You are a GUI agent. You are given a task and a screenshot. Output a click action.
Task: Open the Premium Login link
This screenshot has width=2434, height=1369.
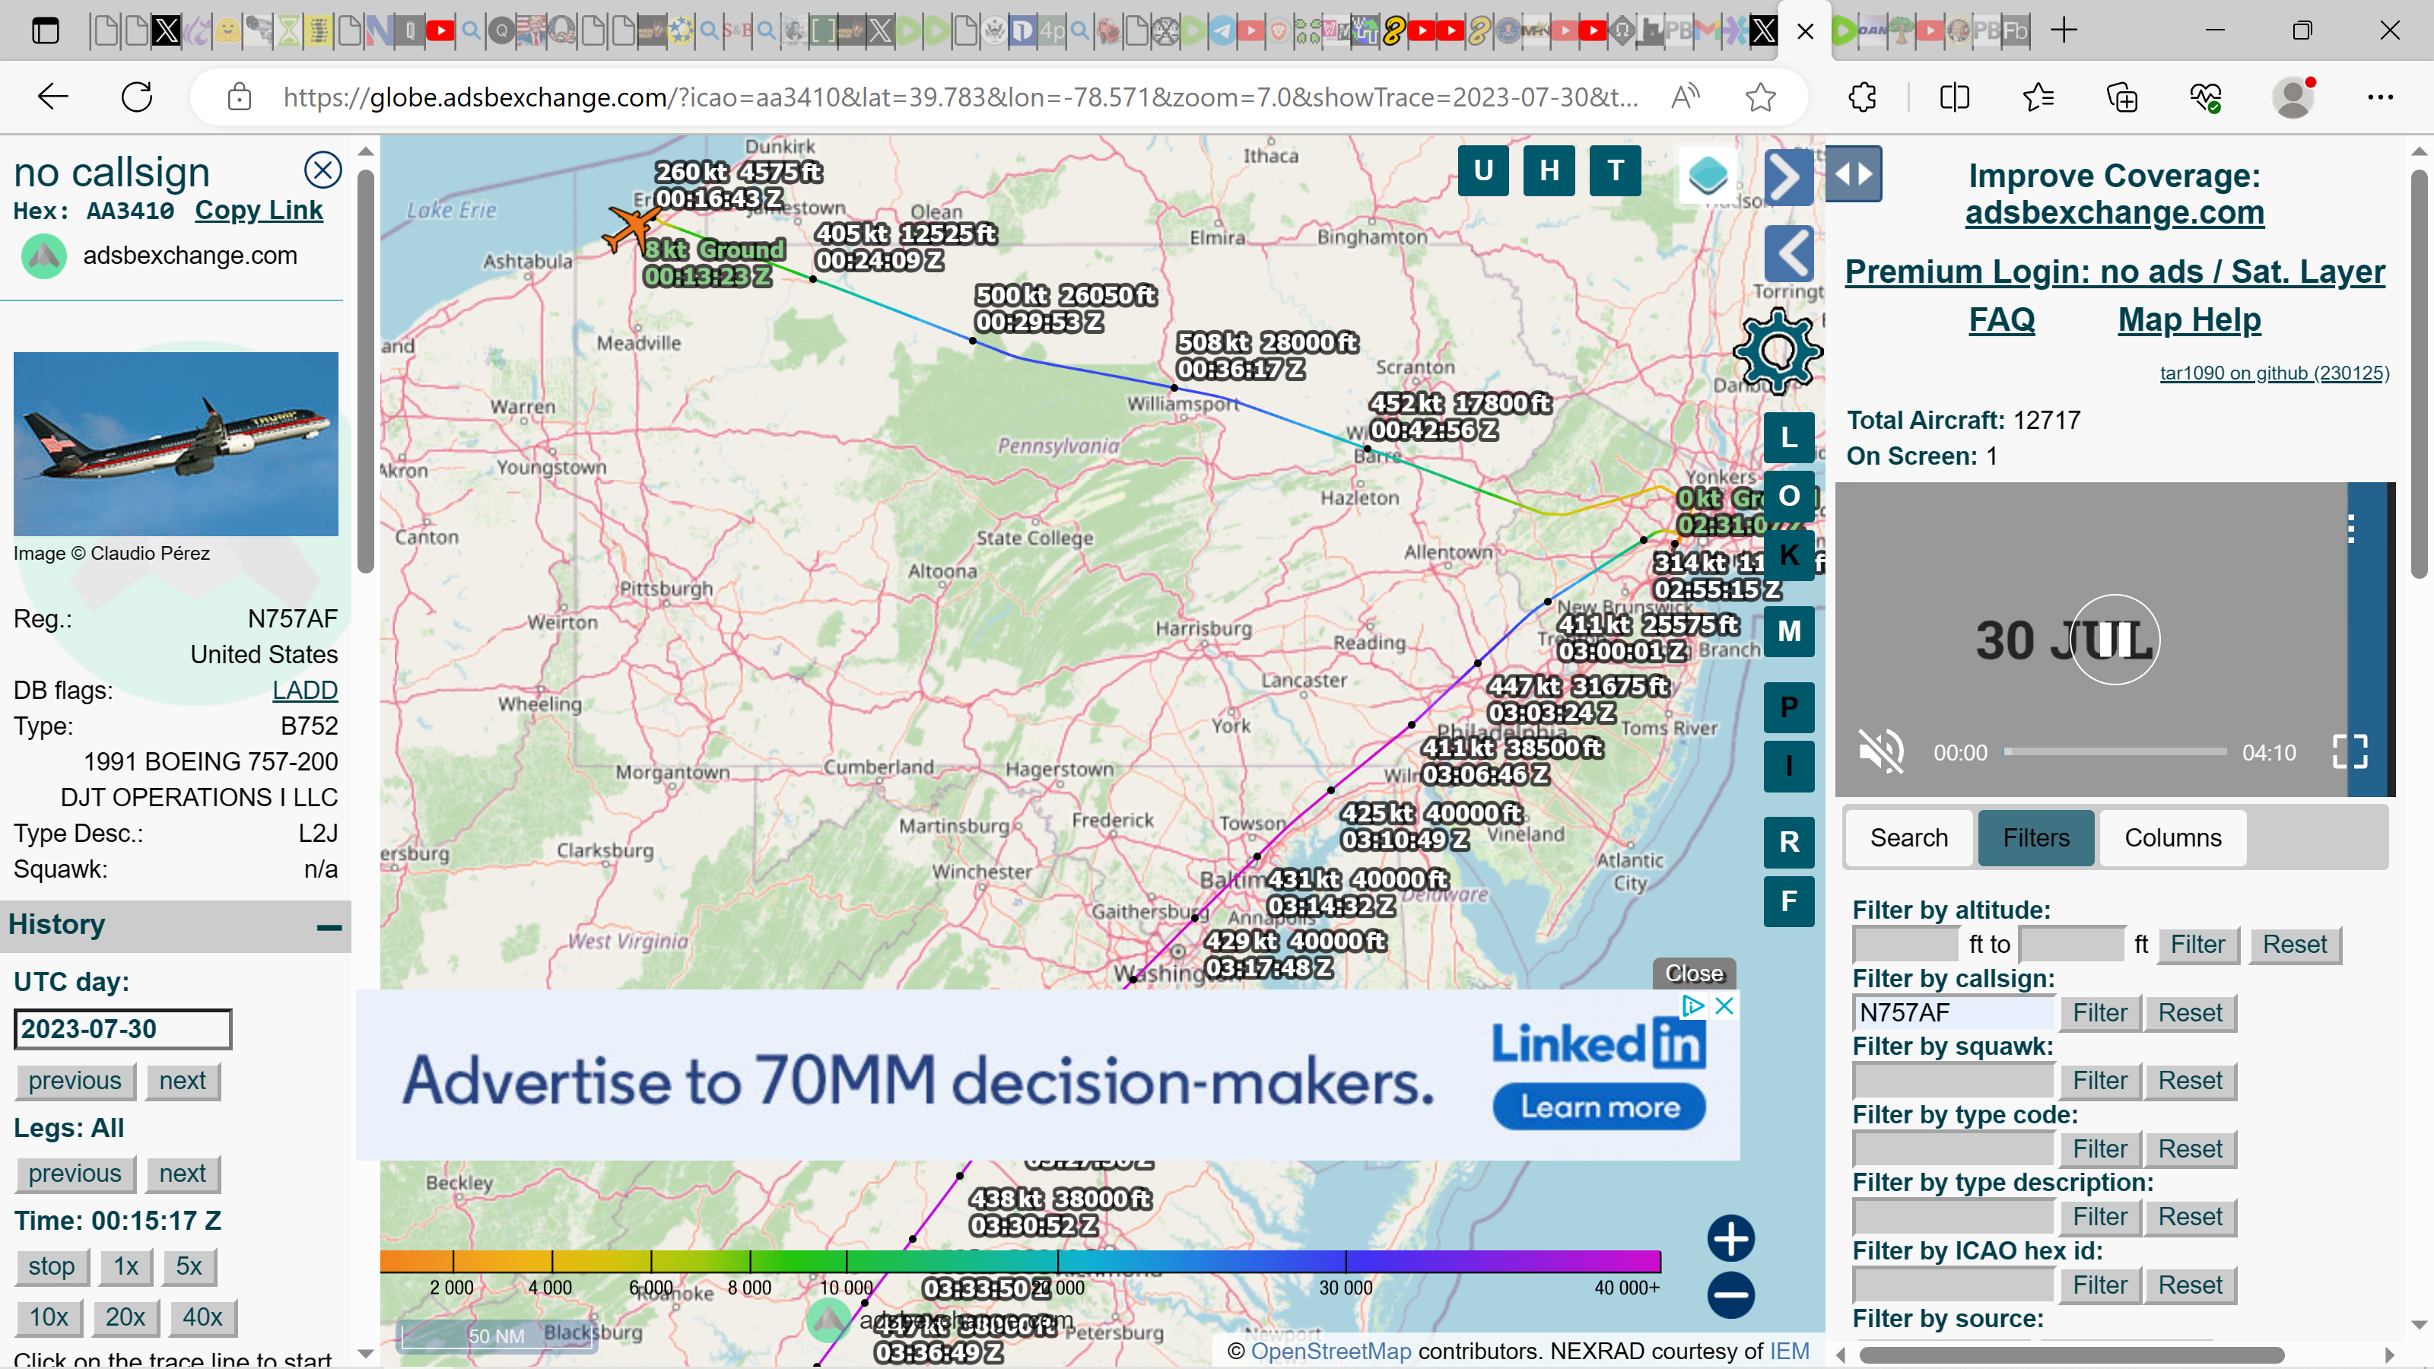2115,272
